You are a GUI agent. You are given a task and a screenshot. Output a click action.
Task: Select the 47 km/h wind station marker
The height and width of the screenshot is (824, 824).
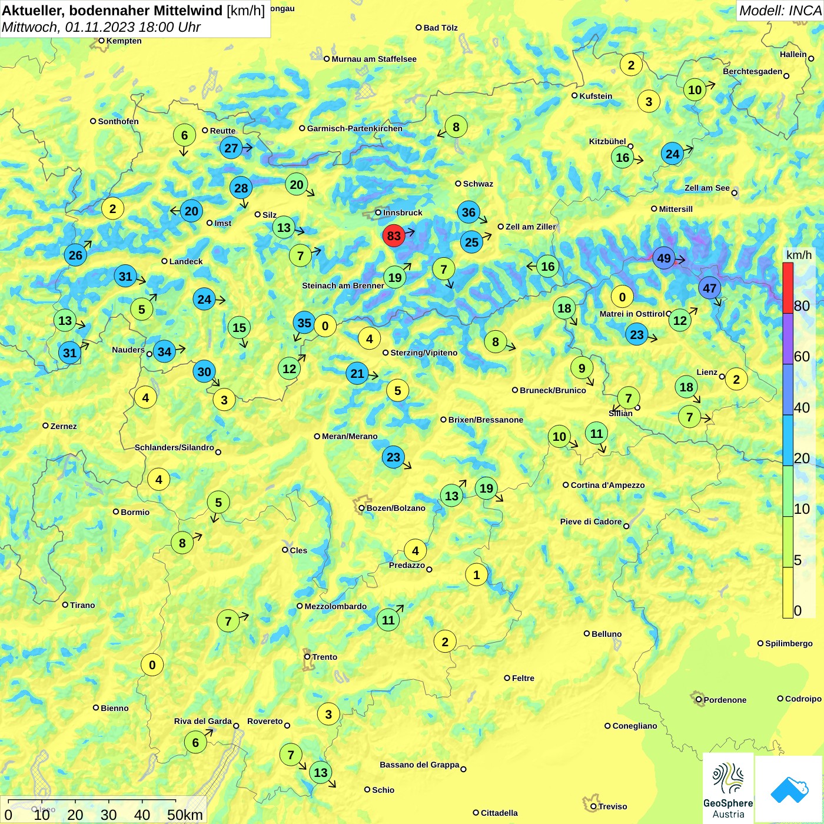(710, 288)
